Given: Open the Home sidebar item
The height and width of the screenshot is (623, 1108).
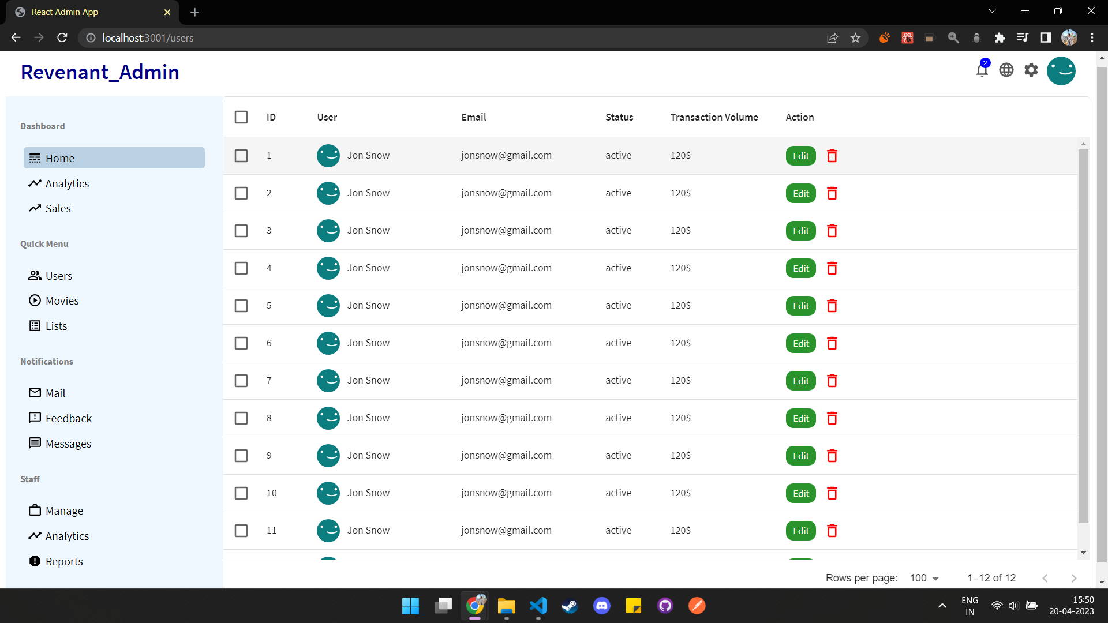Looking at the screenshot, I should pyautogui.click(x=114, y=158).
